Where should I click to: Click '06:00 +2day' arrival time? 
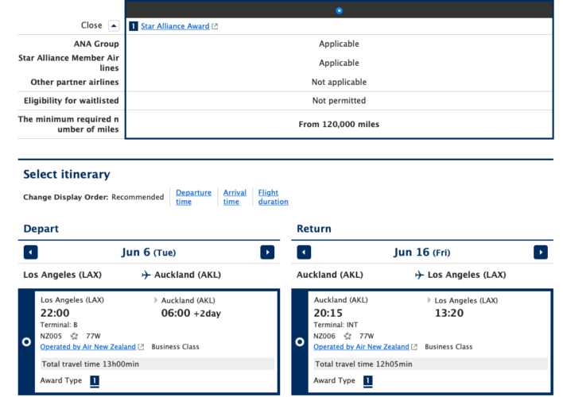191,313
